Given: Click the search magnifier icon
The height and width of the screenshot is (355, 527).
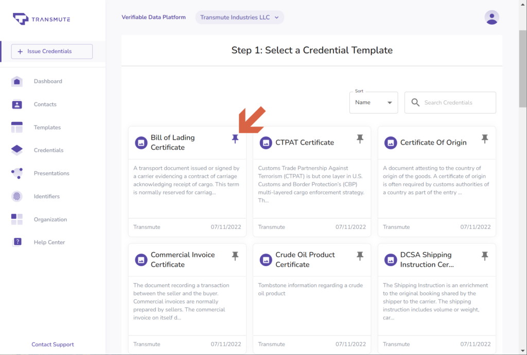Looking at the screenshot, I should pyautogui.click(x=415, y=102).
